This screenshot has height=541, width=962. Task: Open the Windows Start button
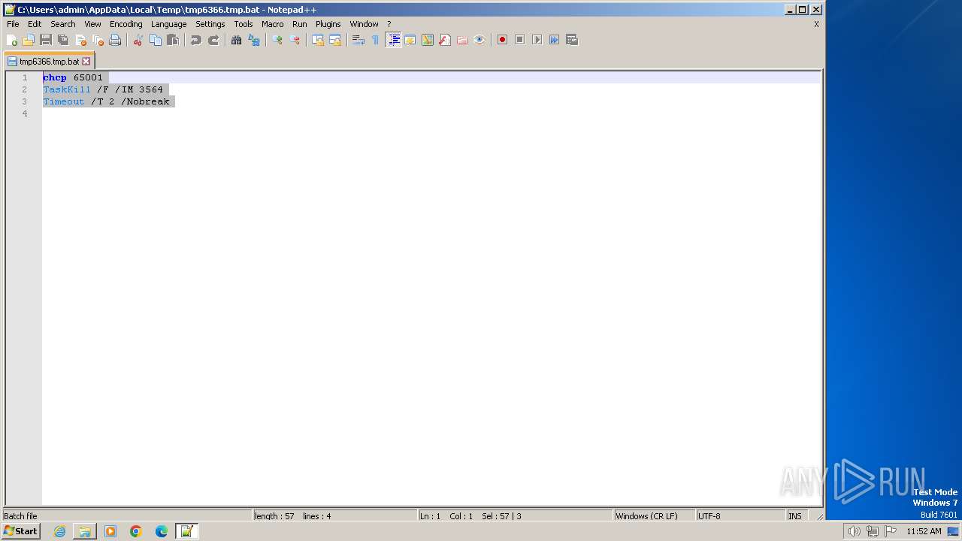pyautogui.click(x=21, y=531)
